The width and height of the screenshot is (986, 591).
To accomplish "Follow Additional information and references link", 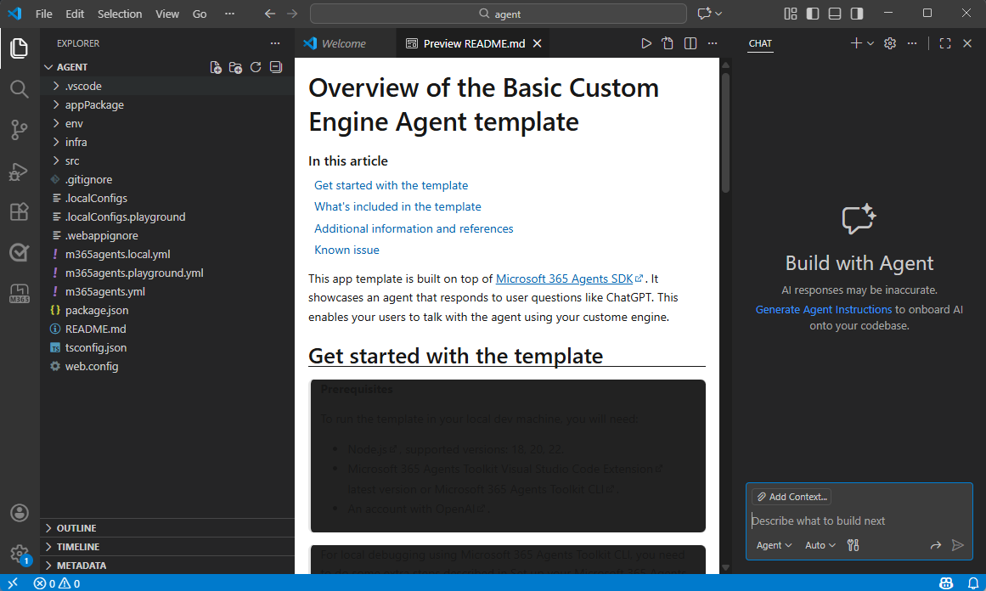I will (414, 228).
